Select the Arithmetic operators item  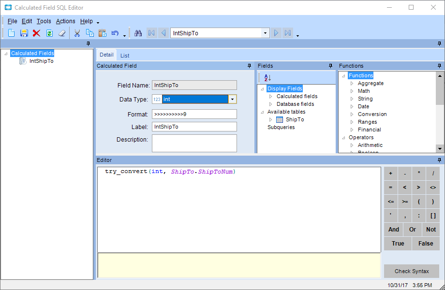370,145
